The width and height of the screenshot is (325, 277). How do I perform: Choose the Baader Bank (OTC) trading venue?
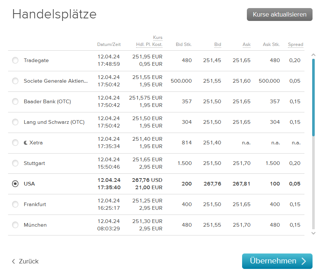click(x=15, y=101)
